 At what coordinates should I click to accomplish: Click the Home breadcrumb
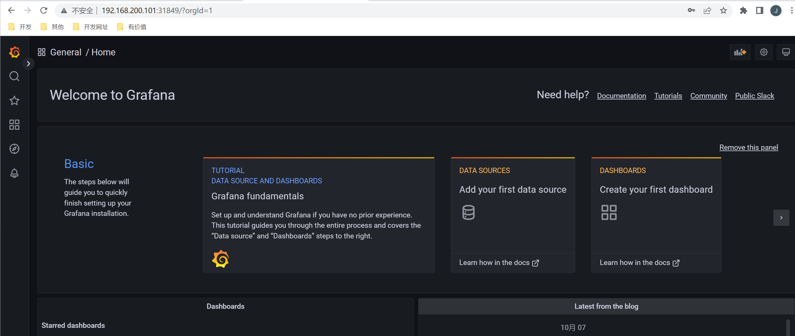pyautogui.click(x=103, y=52)
